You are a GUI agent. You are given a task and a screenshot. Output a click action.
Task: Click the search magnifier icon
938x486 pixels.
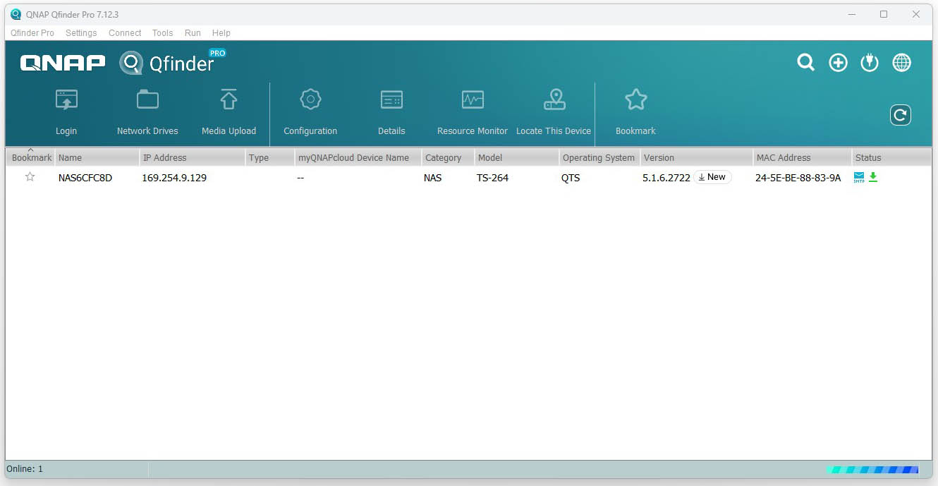pyautogui.click(x=806, y=63)
